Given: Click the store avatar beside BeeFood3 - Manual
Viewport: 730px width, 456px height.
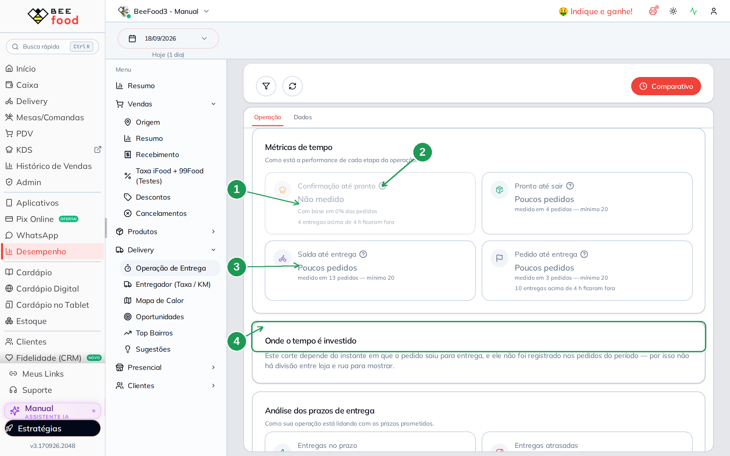Looking at the screenshot, I should click(x=124, y=11).
